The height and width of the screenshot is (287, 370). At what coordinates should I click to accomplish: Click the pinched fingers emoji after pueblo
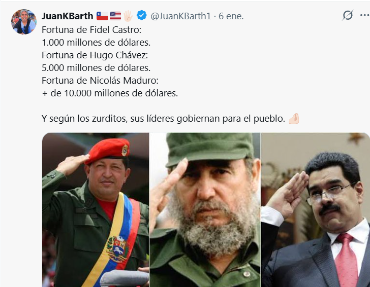(294, 119)
